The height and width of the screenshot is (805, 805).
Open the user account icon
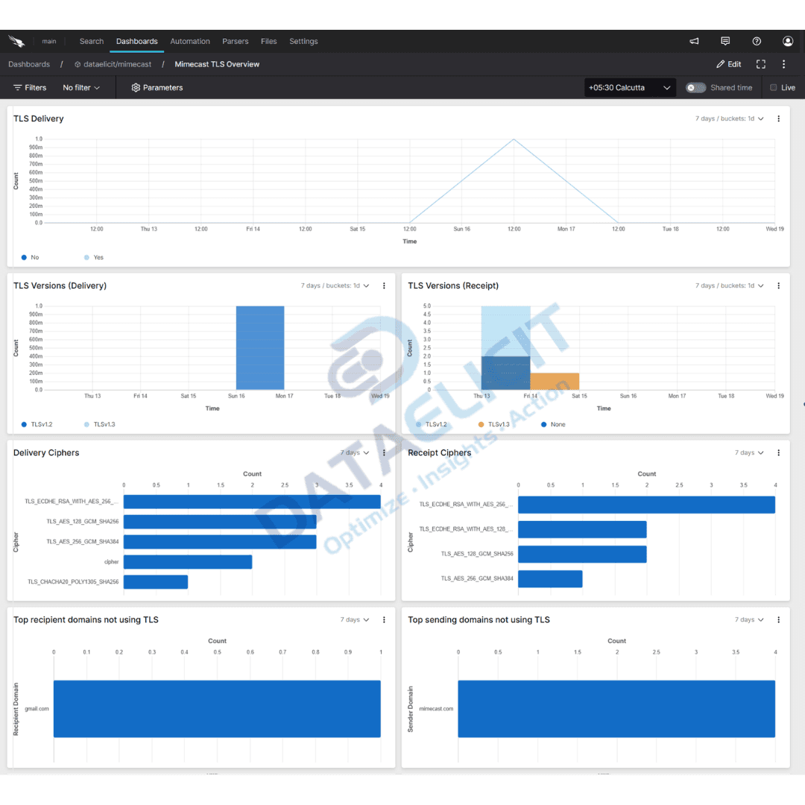[x=788, y=41]
